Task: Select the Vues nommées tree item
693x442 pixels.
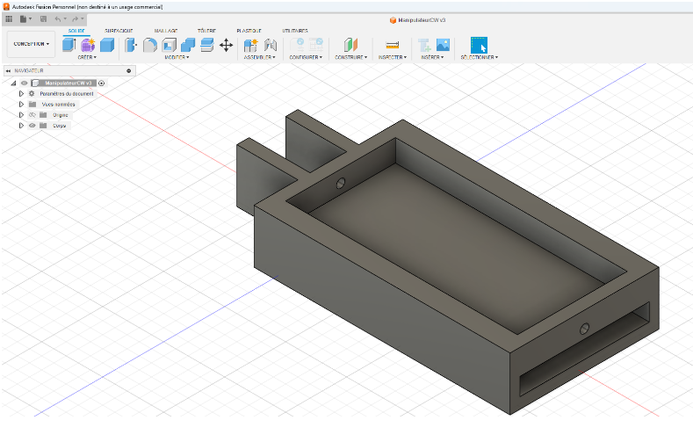Action: click(58, 105)
